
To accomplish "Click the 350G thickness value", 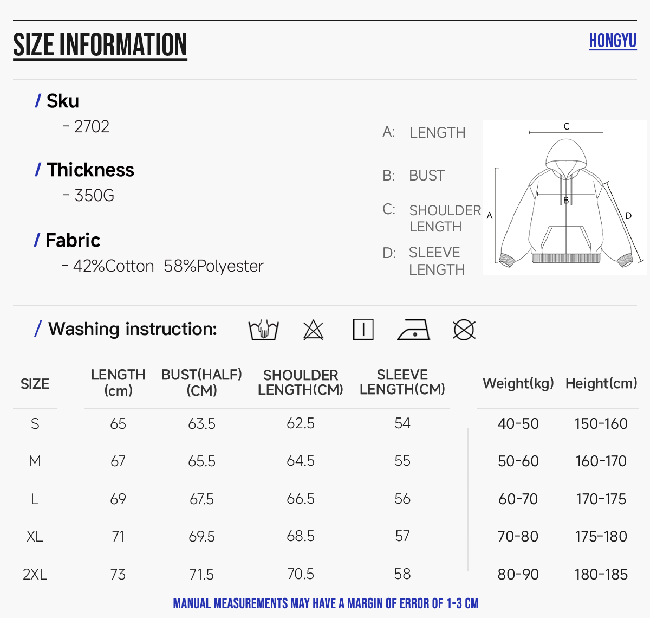I will pyautogui.click(x=94, y=195).
